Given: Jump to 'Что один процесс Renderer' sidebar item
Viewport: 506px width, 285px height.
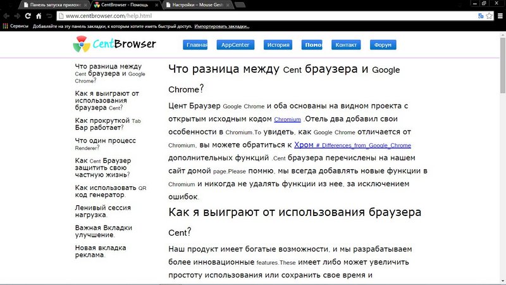Looking at the screenshot, I should click(x=105, y=144).
